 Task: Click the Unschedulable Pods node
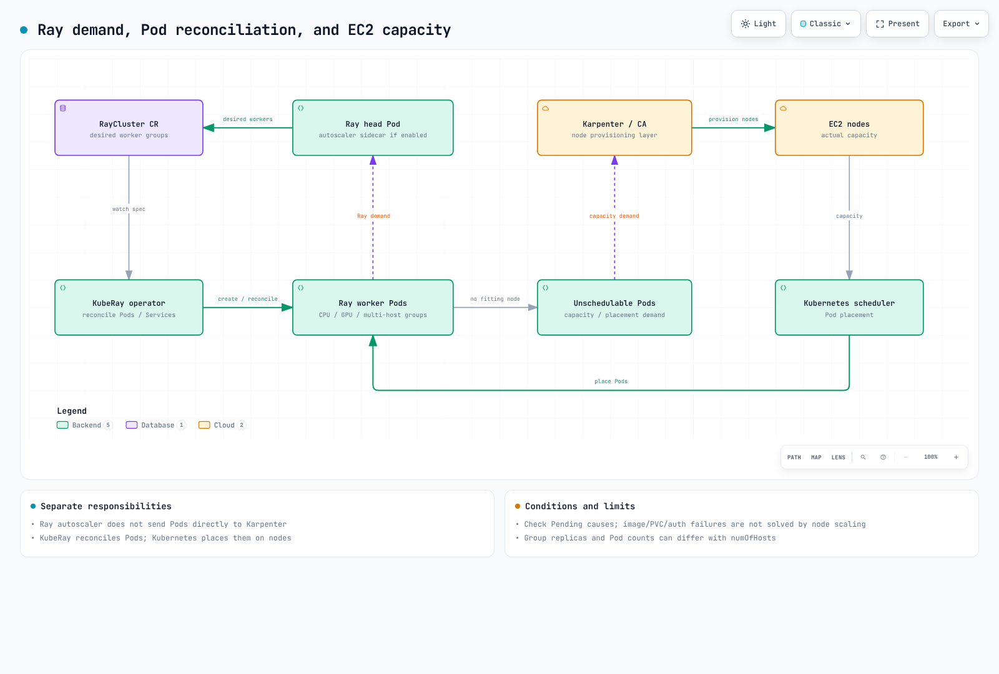(614, 308)
